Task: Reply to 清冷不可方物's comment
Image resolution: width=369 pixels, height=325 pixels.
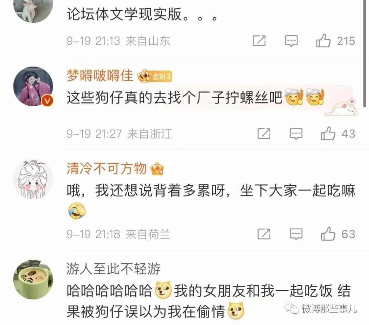Action: point(296,234)
